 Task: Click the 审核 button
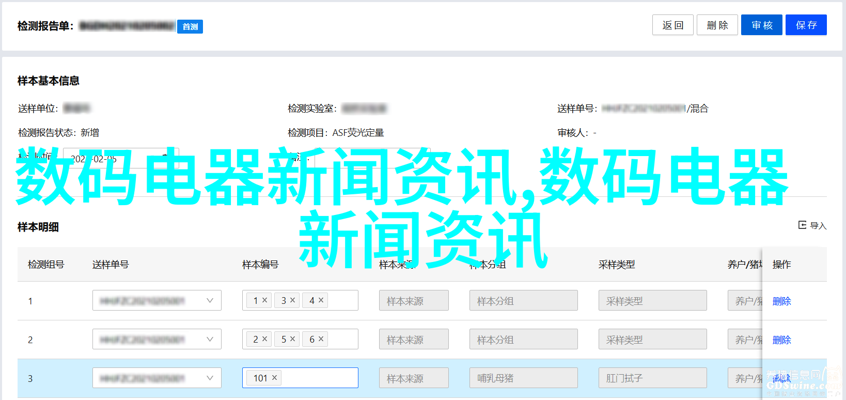click(762, 25)
